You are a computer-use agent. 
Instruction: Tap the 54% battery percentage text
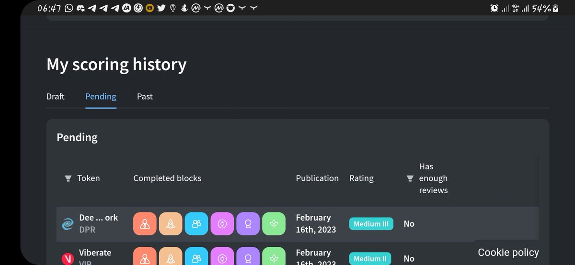click(541, 8)
